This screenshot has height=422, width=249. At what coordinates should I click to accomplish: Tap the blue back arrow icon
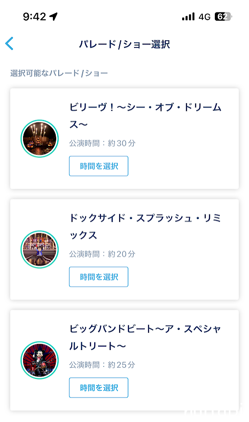click(9, 44)
